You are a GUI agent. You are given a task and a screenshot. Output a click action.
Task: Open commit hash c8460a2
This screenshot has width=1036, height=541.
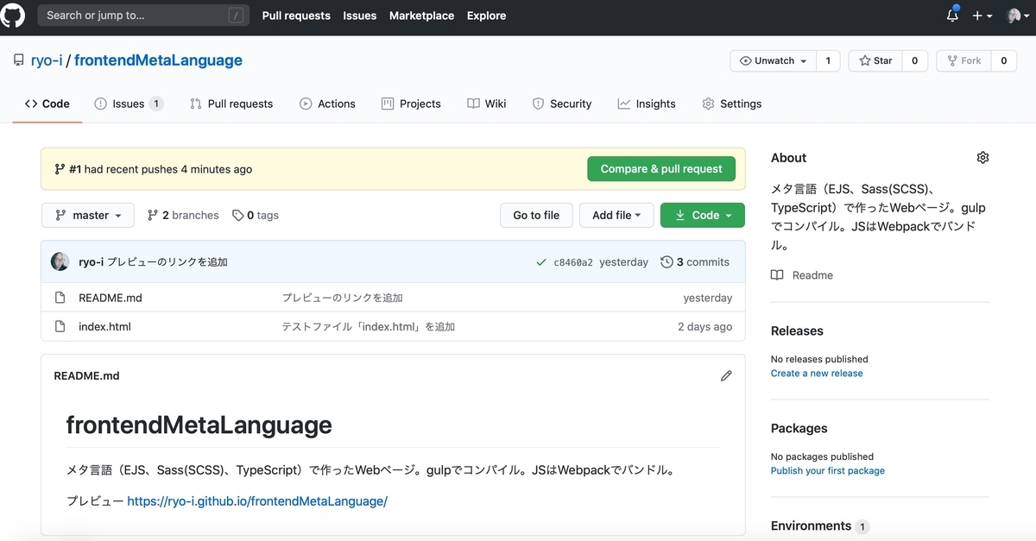coord(573,262)
